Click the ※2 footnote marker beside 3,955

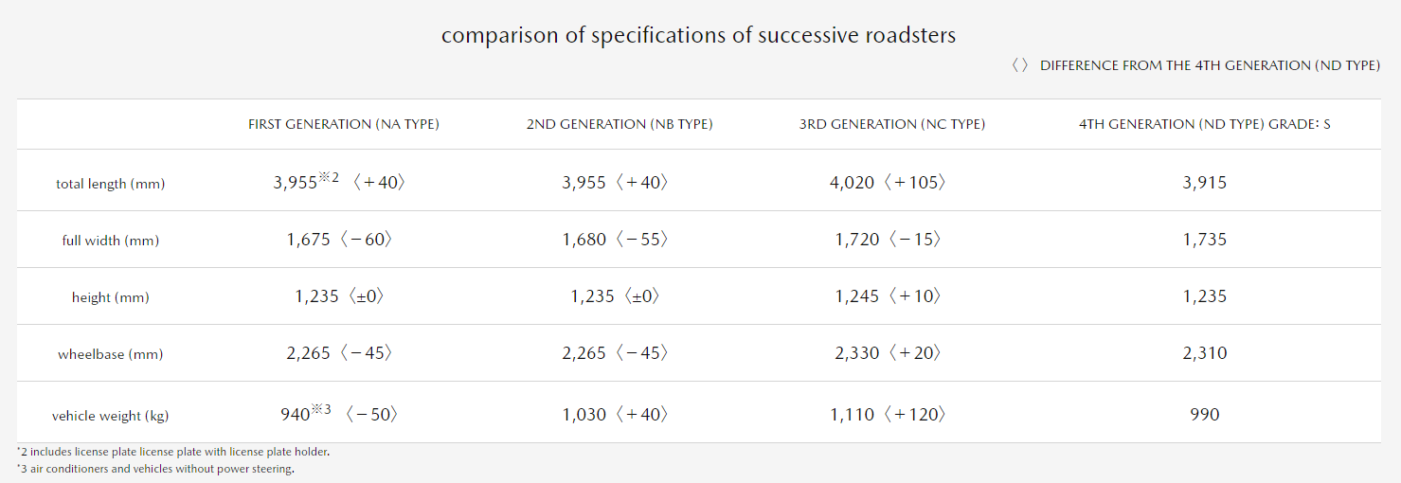click(330, 177)
